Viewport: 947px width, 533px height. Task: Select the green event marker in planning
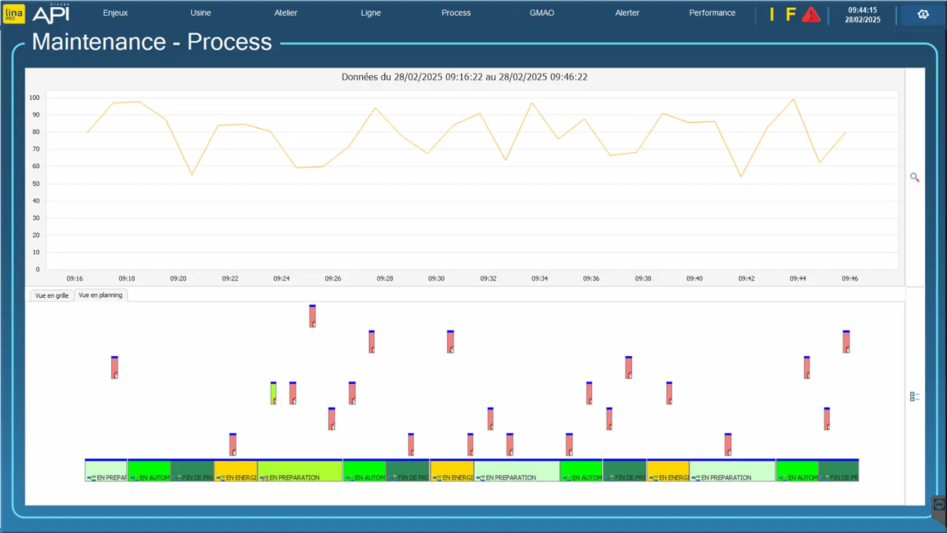[x=274, y=393]
